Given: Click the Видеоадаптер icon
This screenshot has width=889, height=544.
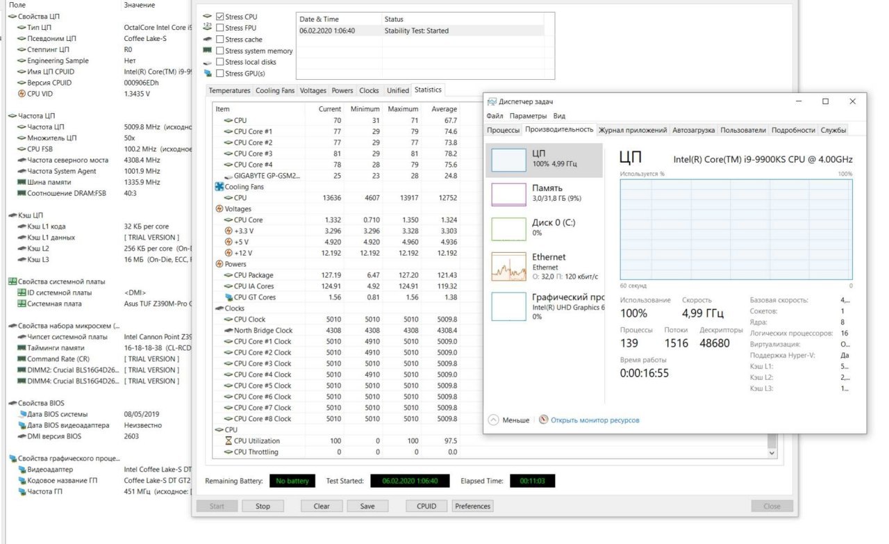Looking at the screenshot, I should point(22,469).
